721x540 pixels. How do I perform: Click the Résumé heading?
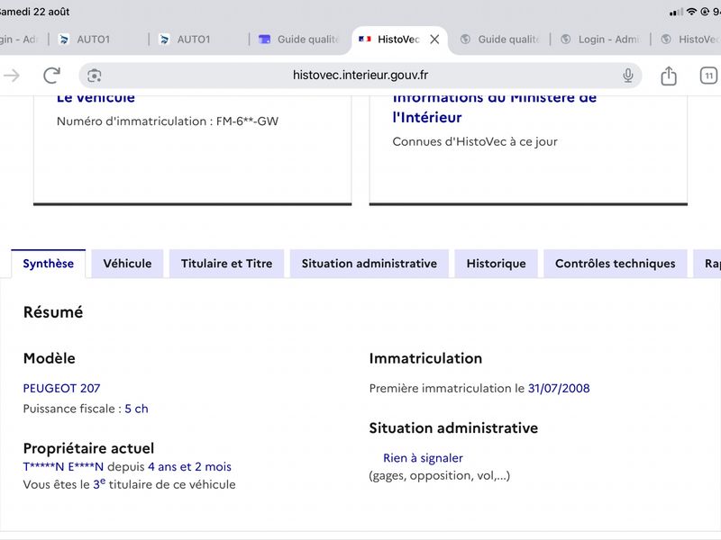[x=53, y=312]
